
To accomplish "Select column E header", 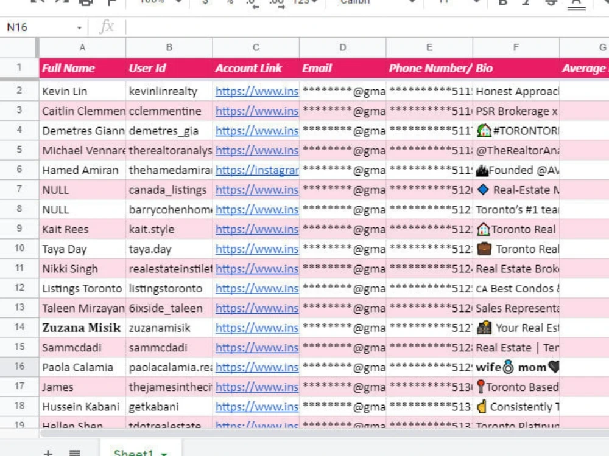I will [429, 47].
